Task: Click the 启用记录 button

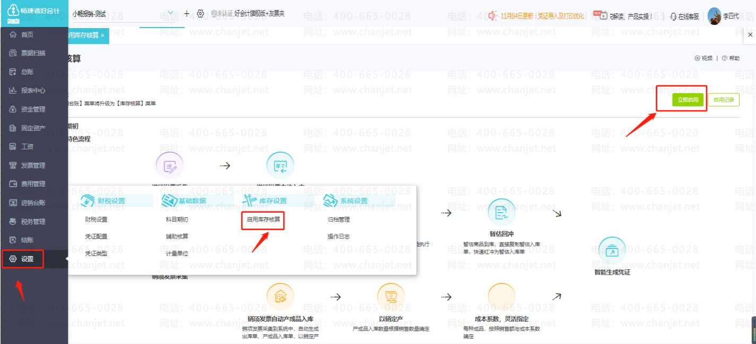Action: point(723,100)
